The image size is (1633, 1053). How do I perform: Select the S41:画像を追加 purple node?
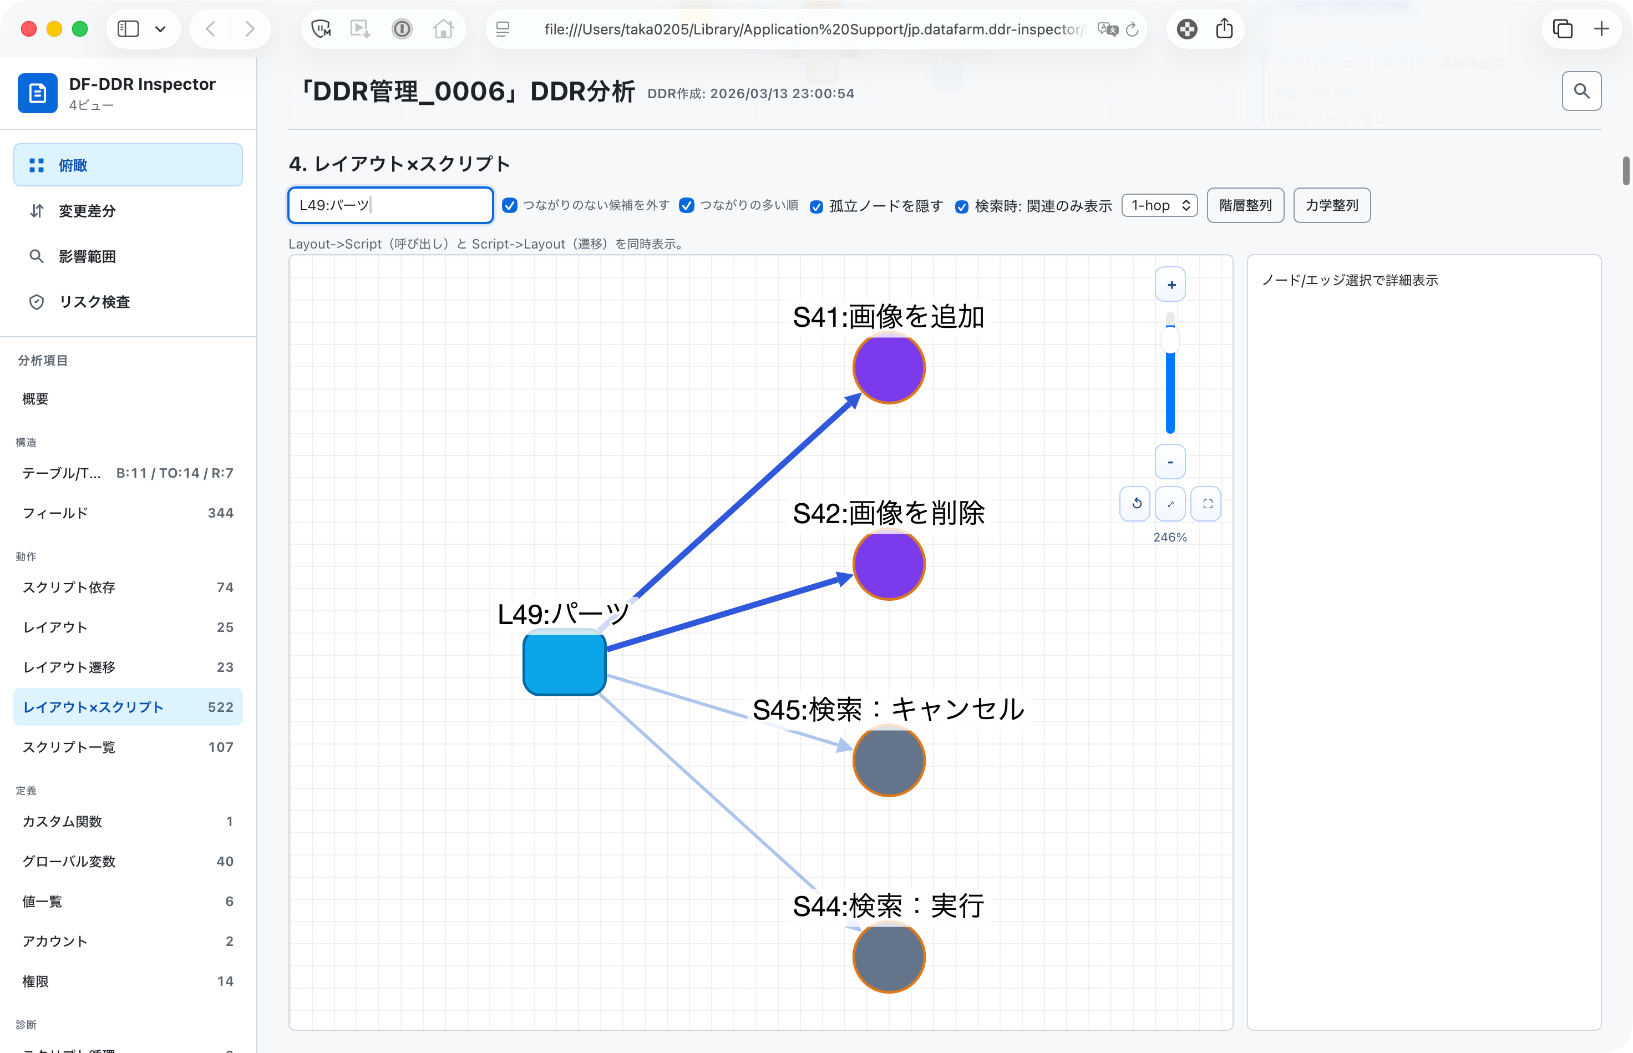[x=889, y=368]
